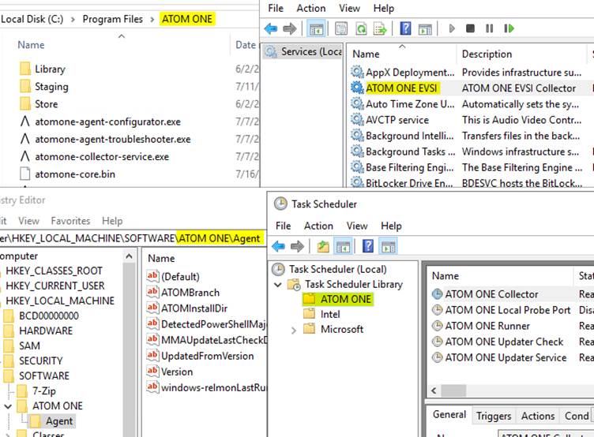Select ATOMBranch registry value
Screen dimensions: 594x437
[190, 293]
